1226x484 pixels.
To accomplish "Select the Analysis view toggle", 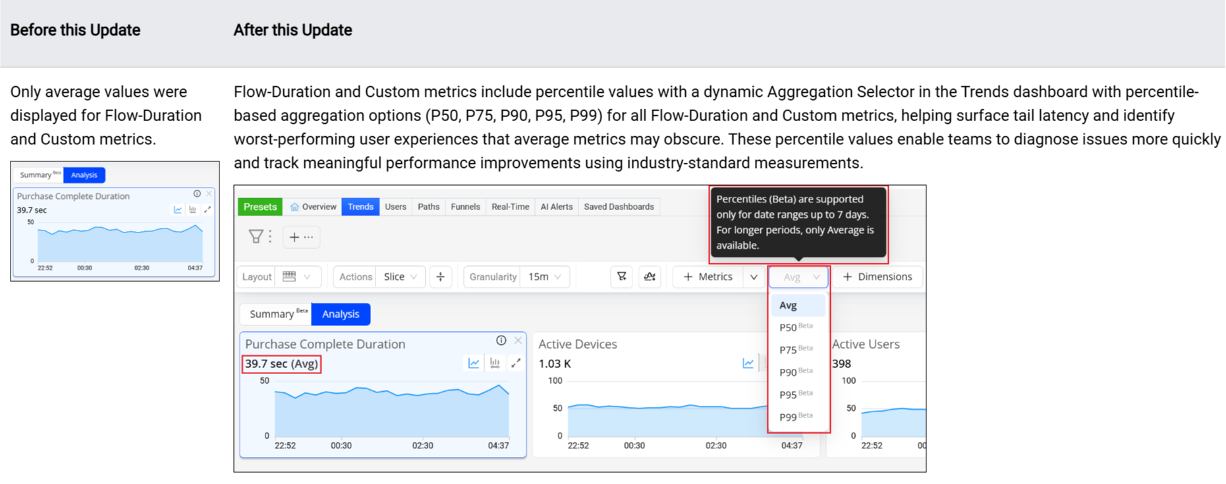I will 341,314.
